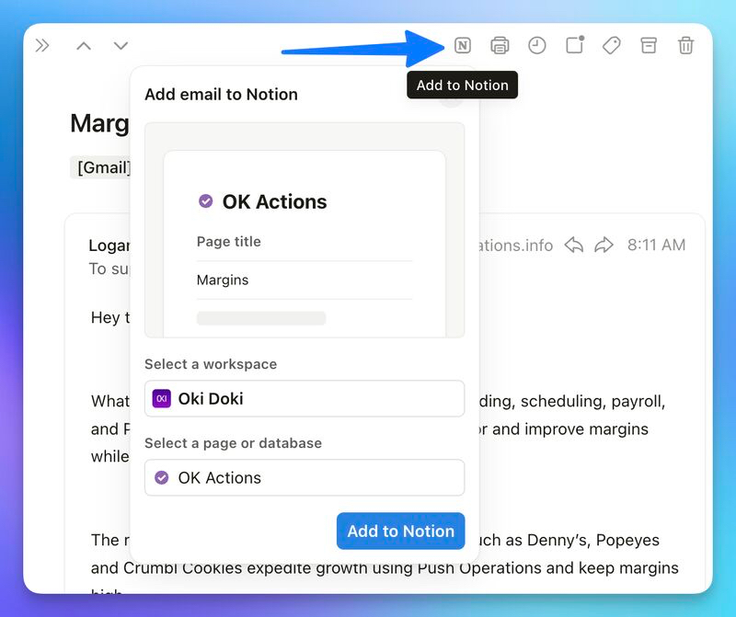Click the print email icon
The image size is (736, 617).
tap(500, 45)
